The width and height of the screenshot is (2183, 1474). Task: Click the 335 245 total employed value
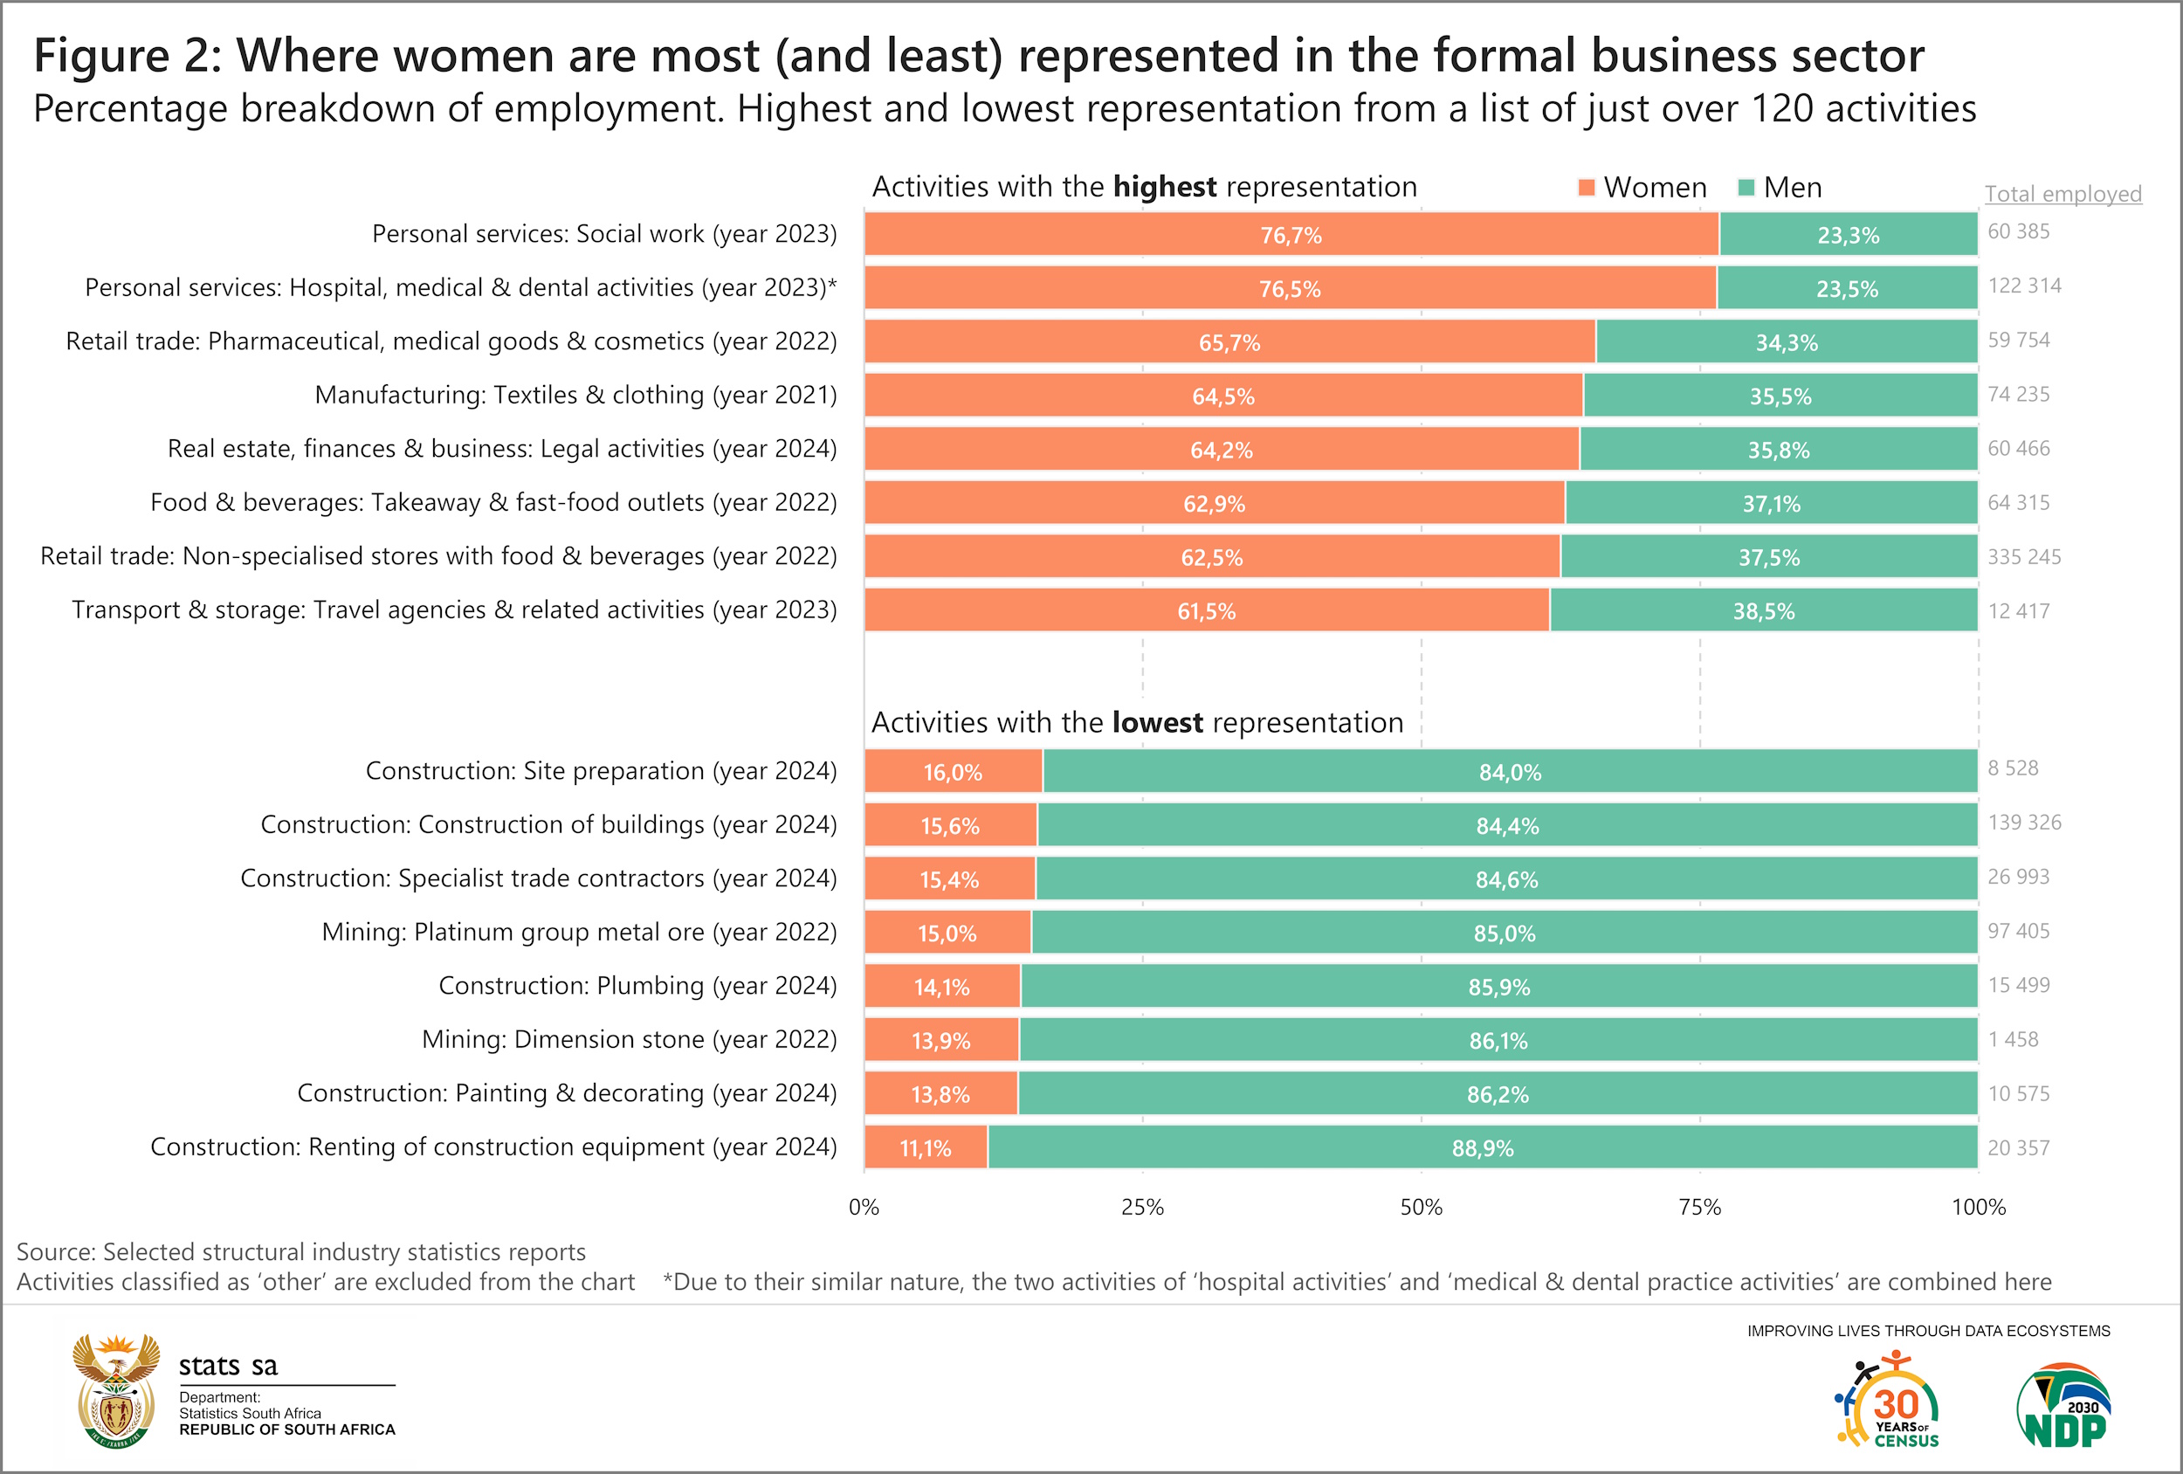point(2024,557)
